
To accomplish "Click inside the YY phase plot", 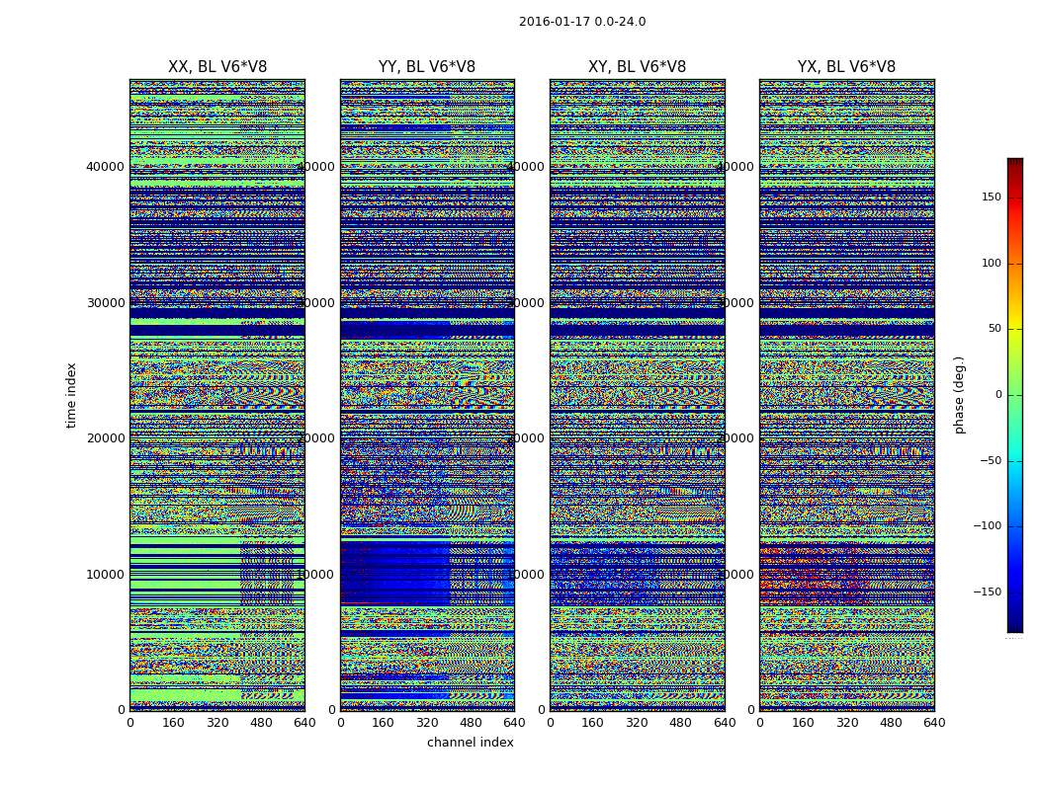I will 427,395.
